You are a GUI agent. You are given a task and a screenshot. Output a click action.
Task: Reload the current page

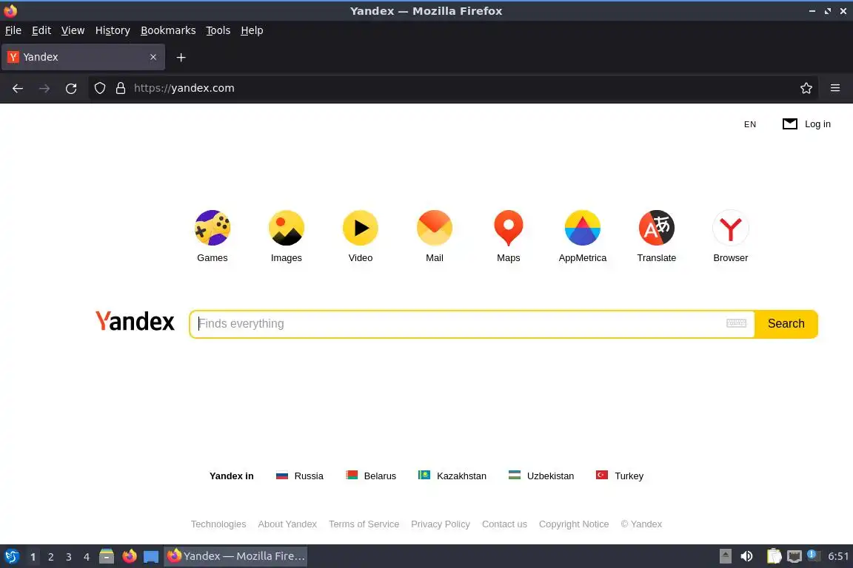click(71, 88)
